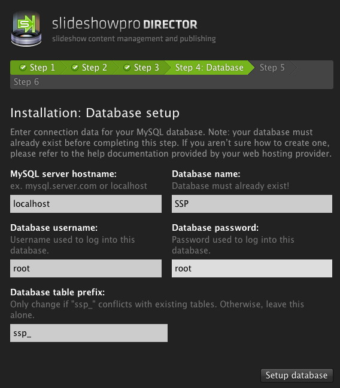340x388 pixels.
Task: Click the 'Enter connection data' instruction paragraph
Action: tap(171, 143)
